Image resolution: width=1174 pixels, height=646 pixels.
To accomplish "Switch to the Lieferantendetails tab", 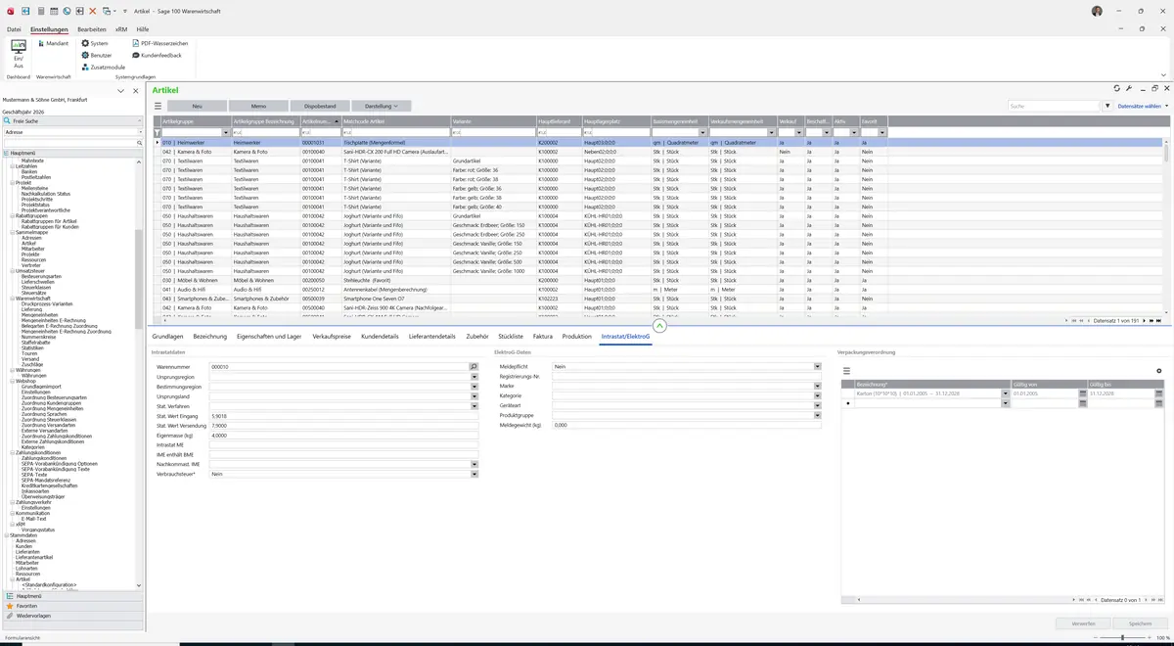I will [x=432, y=336].
